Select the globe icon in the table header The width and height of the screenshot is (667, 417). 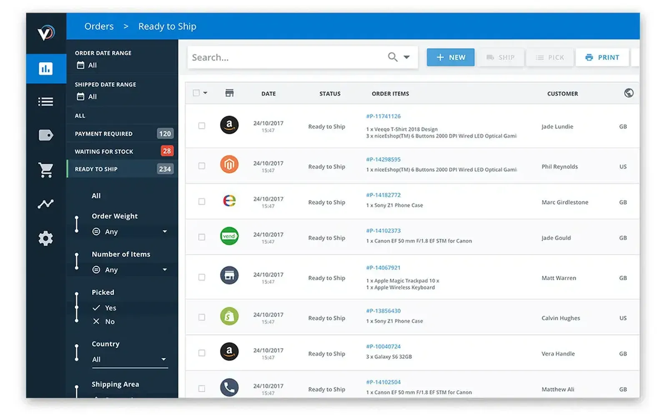click(x=629, y=93)
